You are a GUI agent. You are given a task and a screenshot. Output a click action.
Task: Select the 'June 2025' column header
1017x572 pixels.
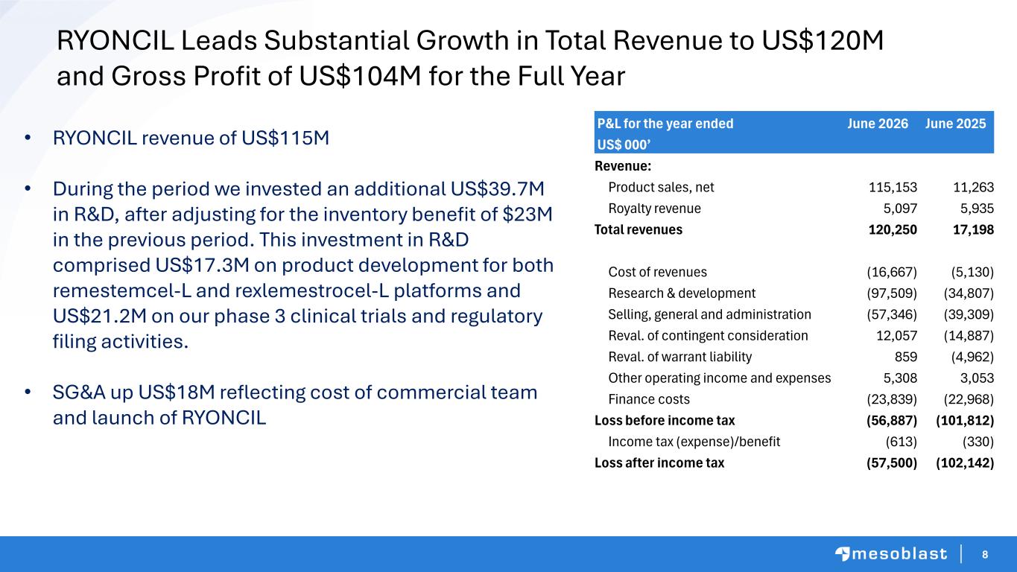pos(955,124)
